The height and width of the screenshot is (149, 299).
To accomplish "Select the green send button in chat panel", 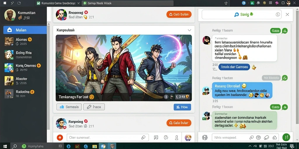I will [x=286, y=137].
